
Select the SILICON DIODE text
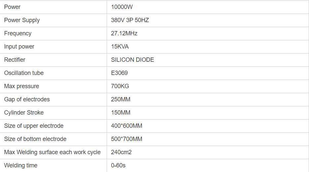(x=132, y=60)
